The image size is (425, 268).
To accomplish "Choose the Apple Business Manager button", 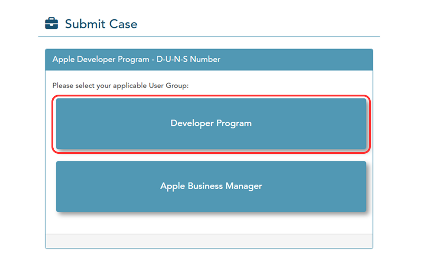I will tap(211, 186).
